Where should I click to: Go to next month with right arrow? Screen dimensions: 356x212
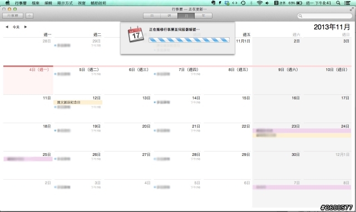coord(26,27)
